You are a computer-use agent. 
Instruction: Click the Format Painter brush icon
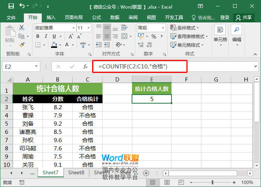click(x=22, y=45)
